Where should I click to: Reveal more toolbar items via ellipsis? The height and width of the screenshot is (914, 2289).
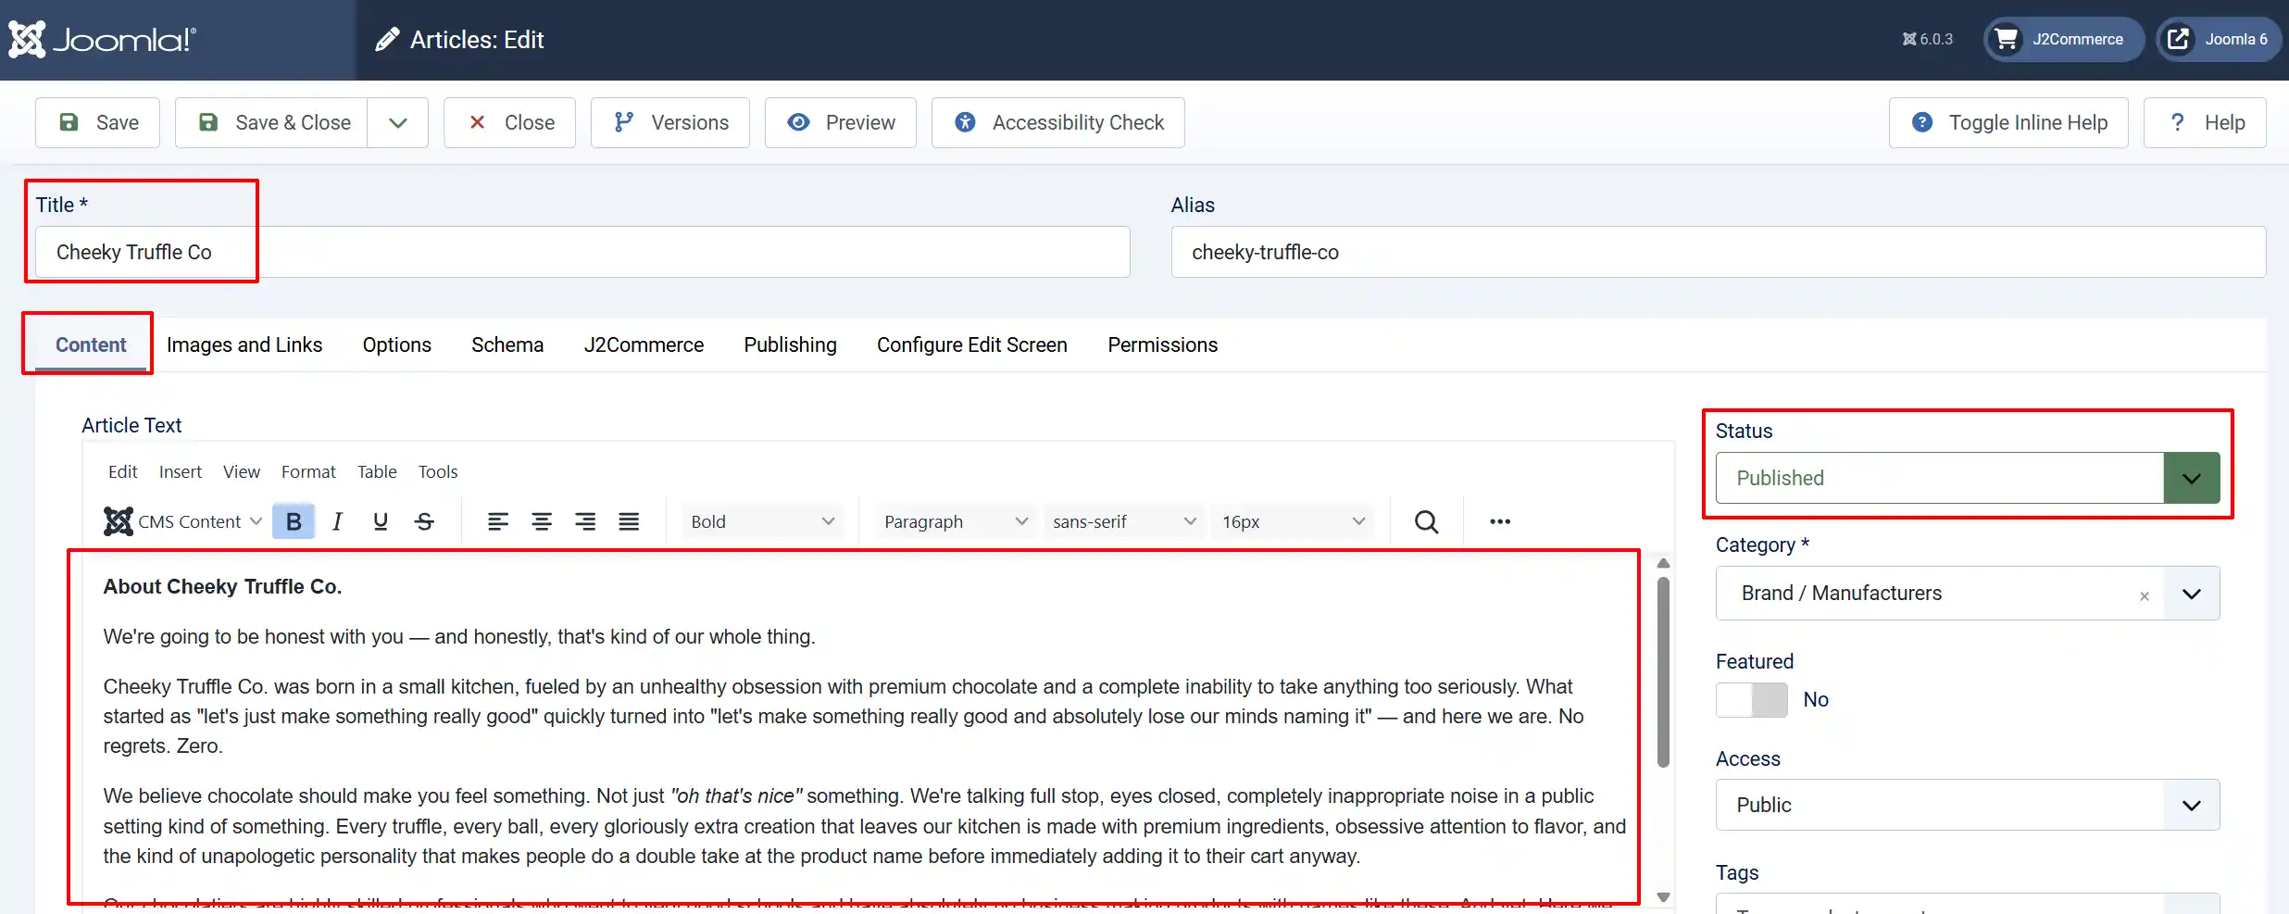[1500, 521]
